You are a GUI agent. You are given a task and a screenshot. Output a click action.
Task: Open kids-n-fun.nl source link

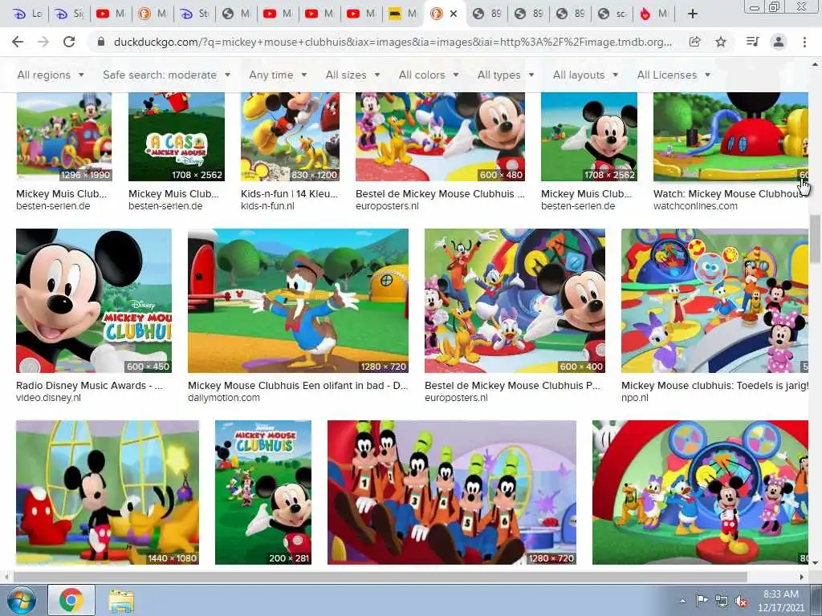(x=267, y=206)
